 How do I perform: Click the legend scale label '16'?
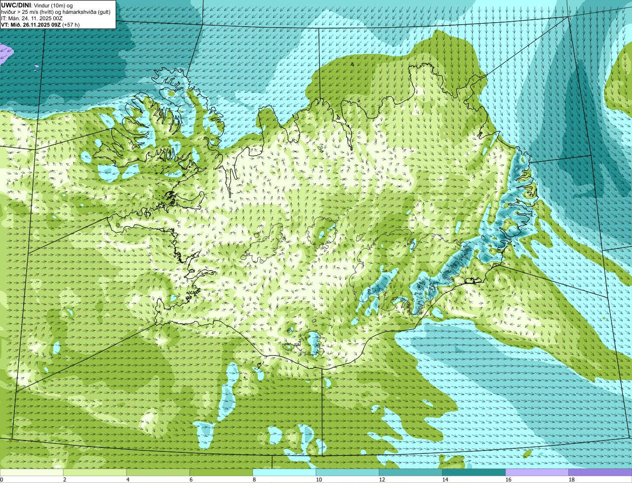tap(509, 480)
